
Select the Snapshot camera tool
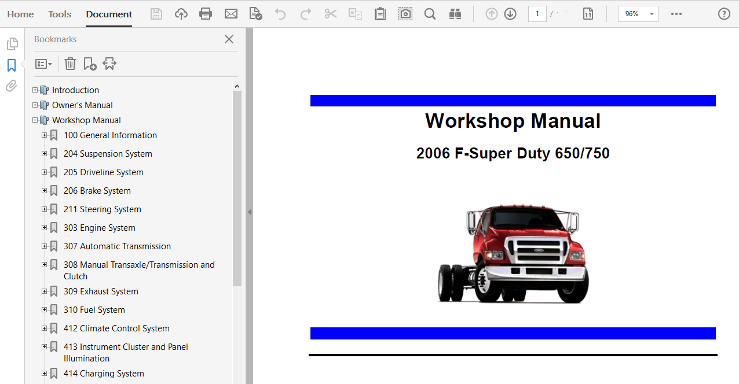tap(405, 13)
